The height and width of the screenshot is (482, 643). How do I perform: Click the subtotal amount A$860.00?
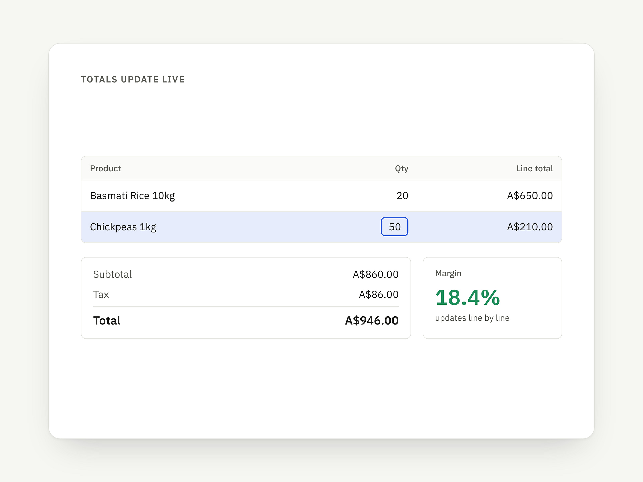[x=375, y=274]
